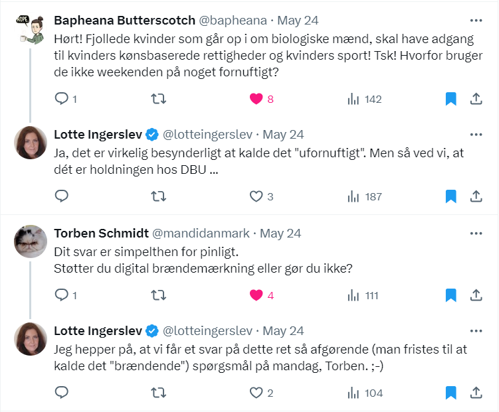Open May 24 timestamp on Lotte's first reply

[x=283, y=135]
